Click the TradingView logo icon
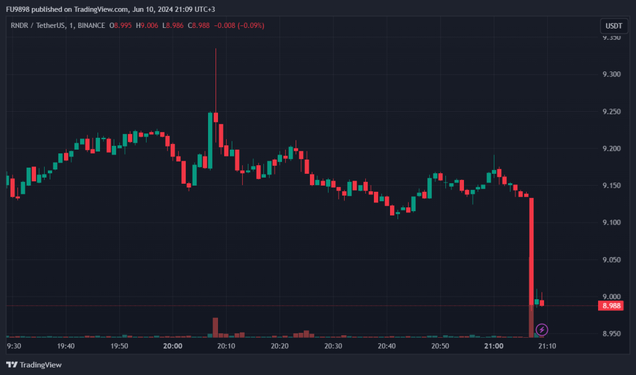636x375 pixels. [11, 364]
